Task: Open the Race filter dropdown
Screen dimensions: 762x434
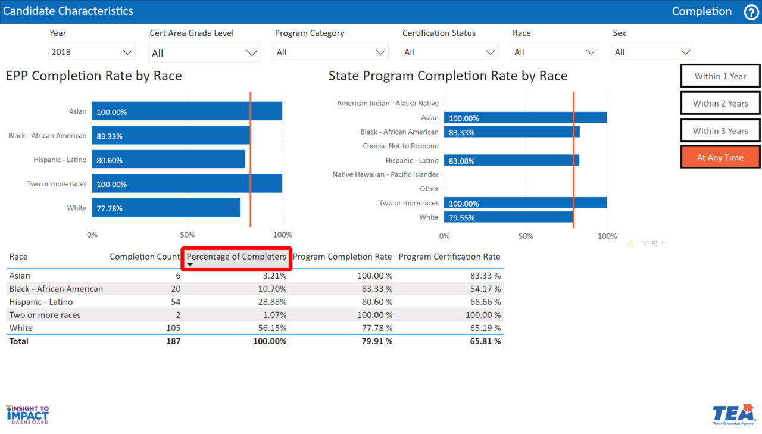Action: tap(555, 52)
